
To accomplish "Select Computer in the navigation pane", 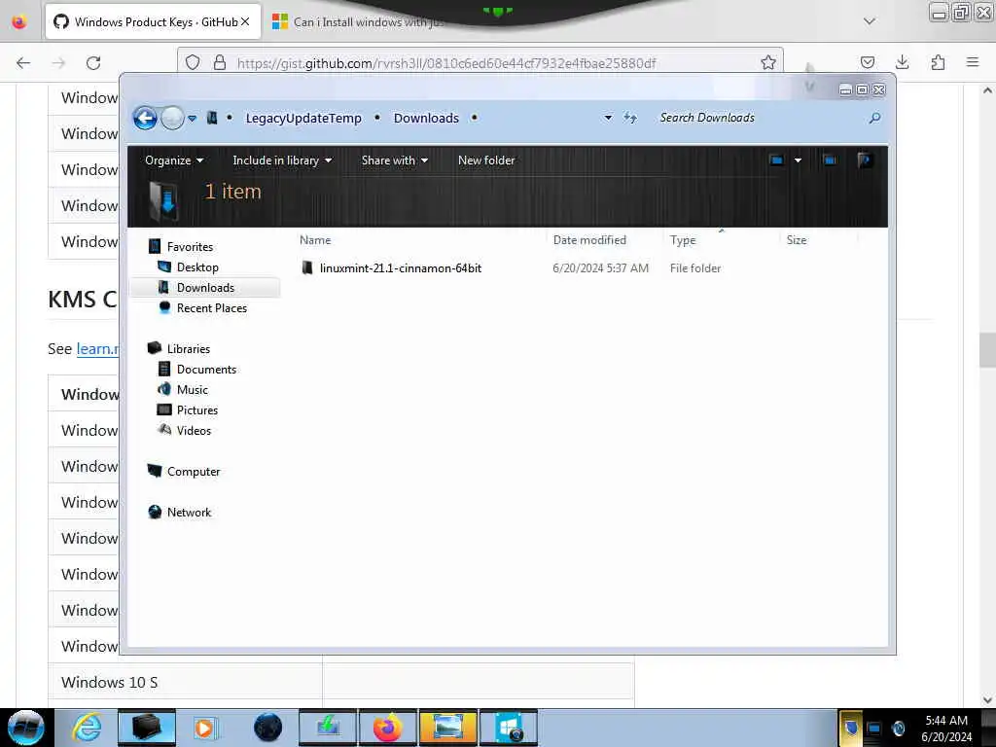I will (194, 472).
